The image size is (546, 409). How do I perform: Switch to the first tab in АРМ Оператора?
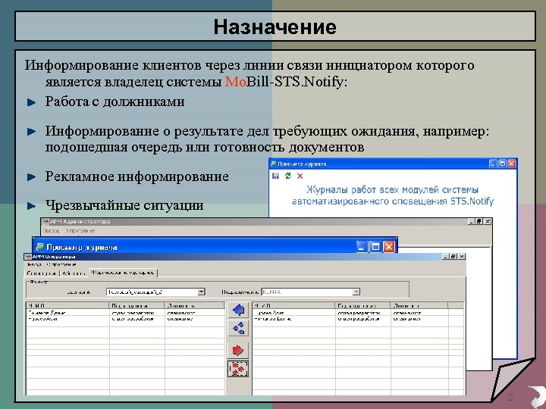(42, 273)
